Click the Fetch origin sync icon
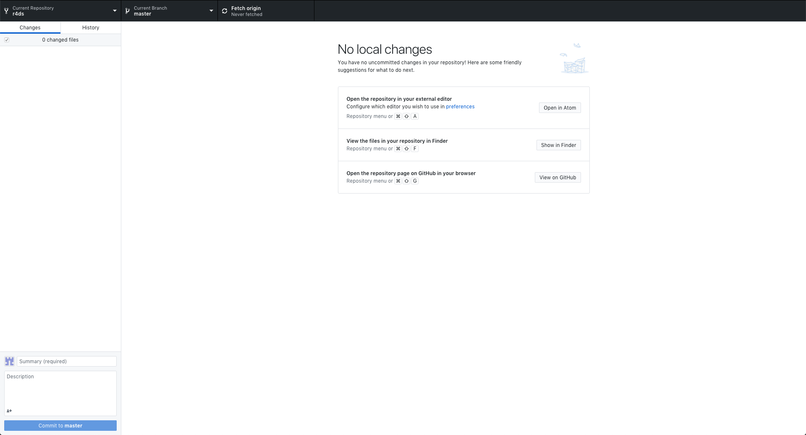Viewport: 806px width, 435px height. pyautogui.click(x=225, y=11)
